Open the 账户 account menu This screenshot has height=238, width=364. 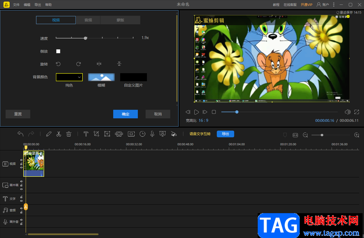tap(323, 5)
